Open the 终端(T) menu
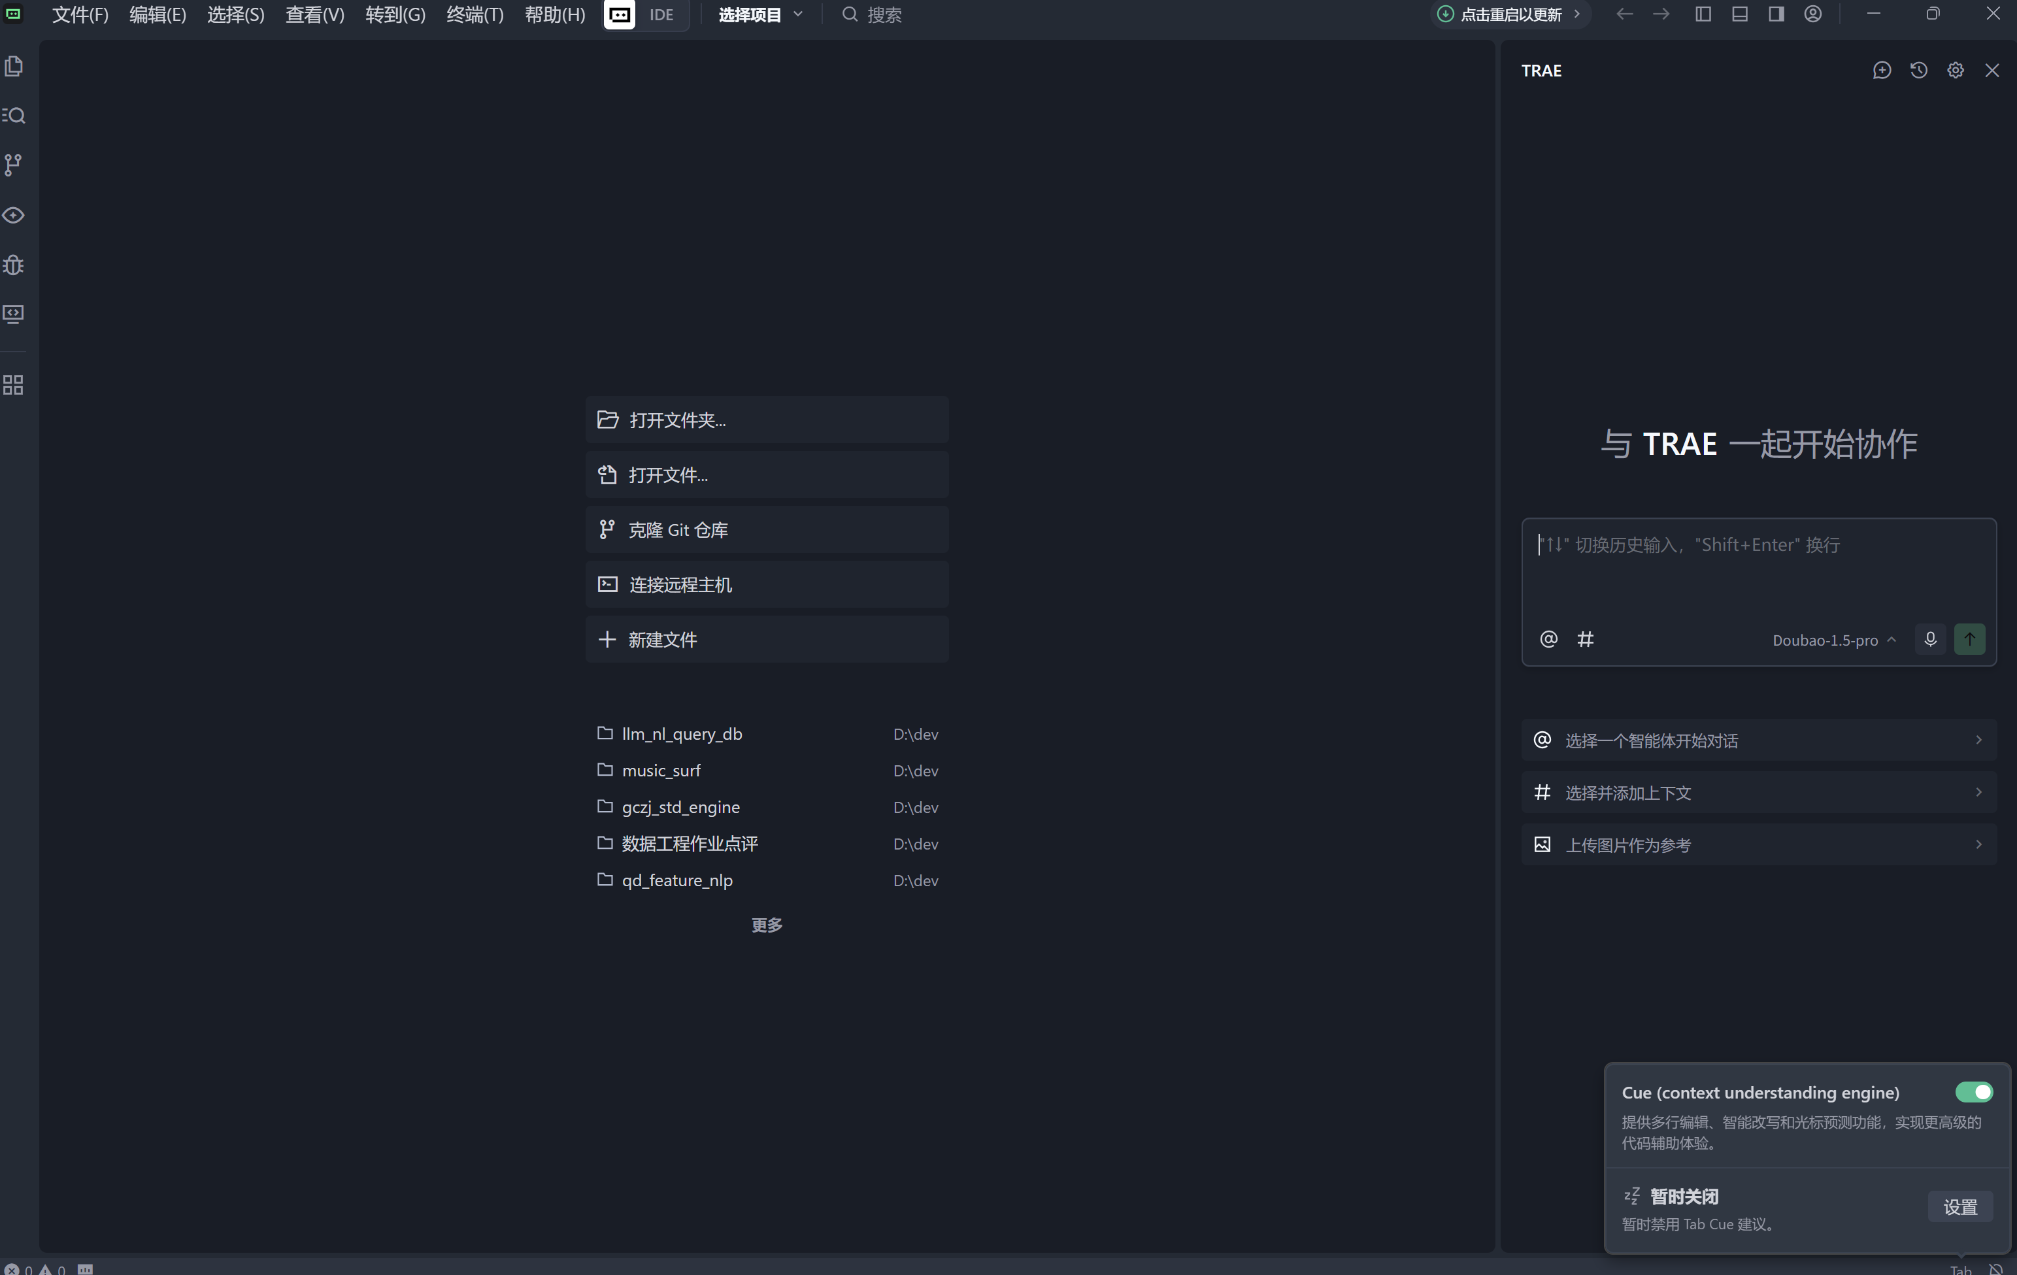The width and height of the screenshot is (2017, 1275). [475, 14]
